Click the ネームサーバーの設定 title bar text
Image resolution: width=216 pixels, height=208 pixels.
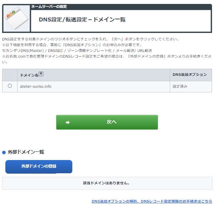point(49,6)
